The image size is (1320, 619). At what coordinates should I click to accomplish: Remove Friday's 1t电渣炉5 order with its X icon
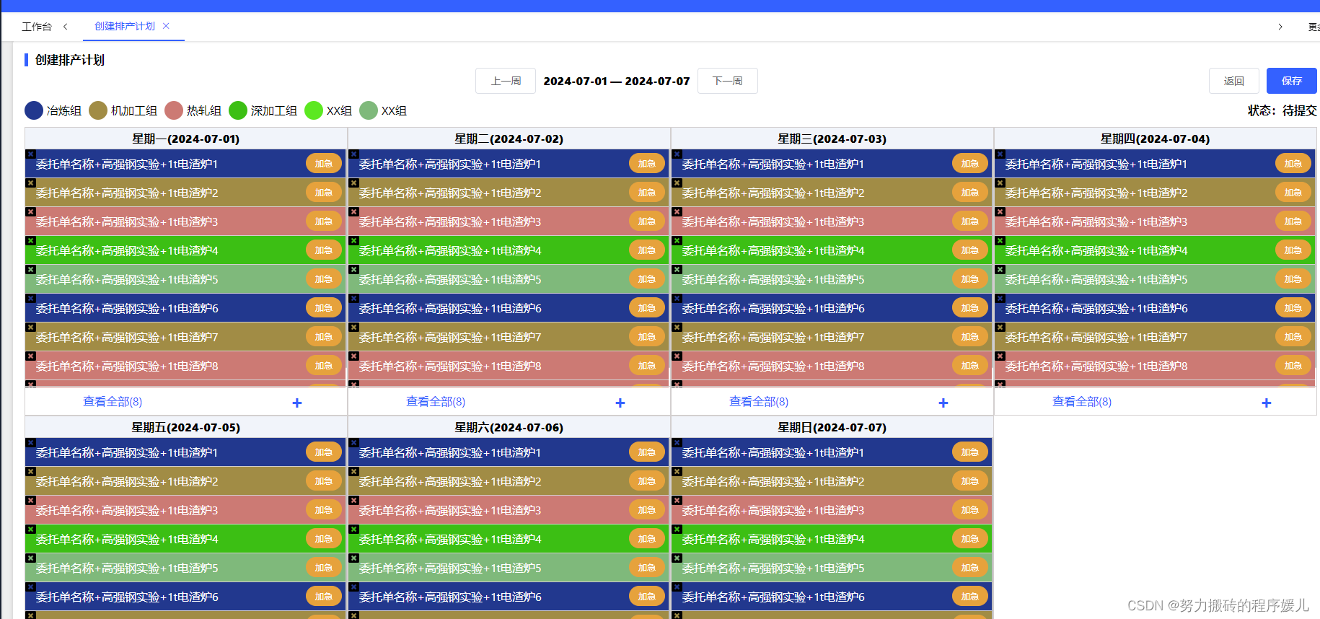pyautogui.click(x=30, y=558)
